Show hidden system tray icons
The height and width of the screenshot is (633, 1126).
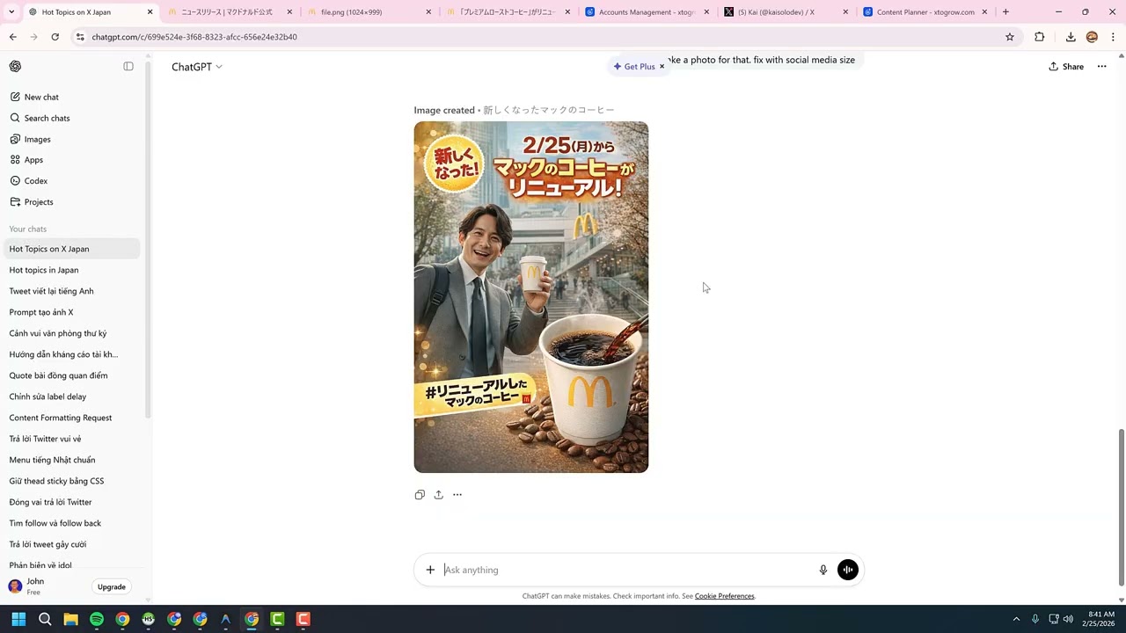[x=1016, y=619]
